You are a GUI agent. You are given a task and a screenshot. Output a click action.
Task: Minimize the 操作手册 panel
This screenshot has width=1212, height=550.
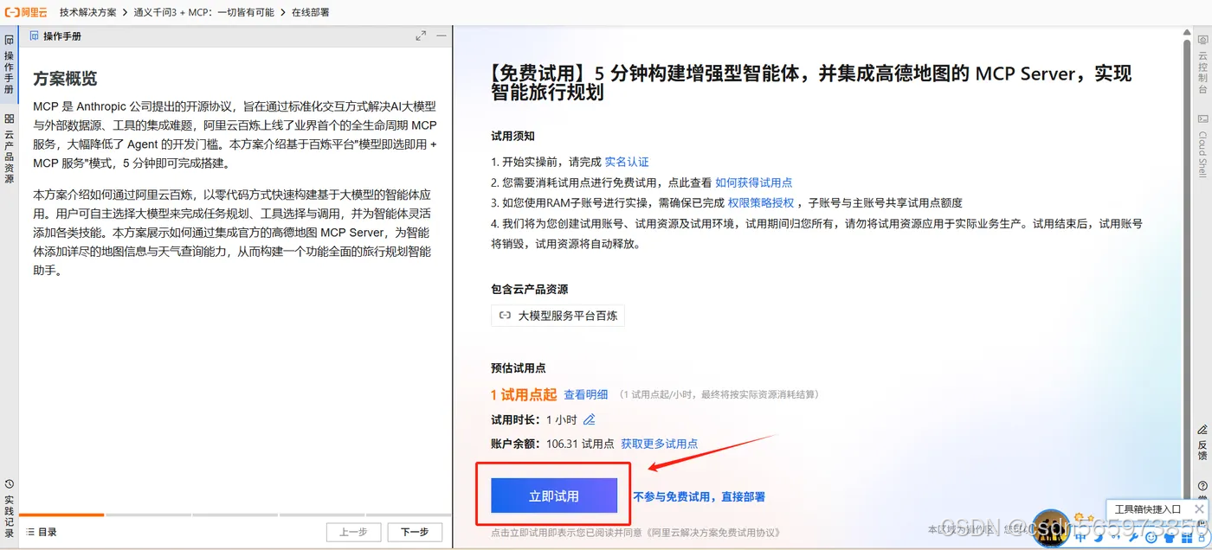click(442, 36)
